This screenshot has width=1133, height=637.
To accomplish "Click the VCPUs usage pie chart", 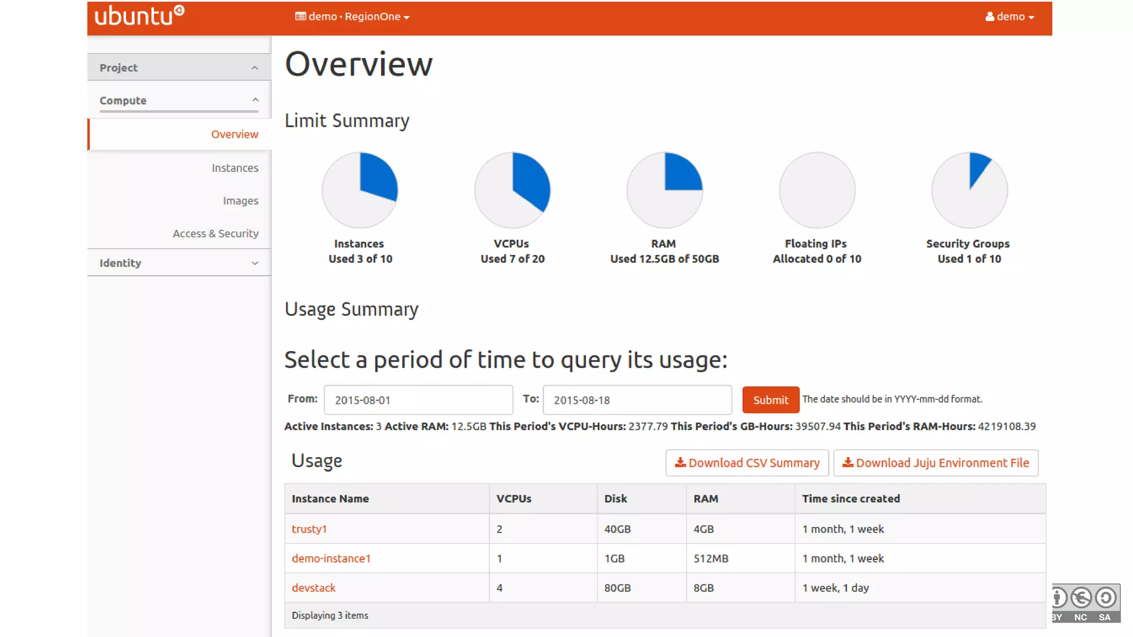I will pyautogui.click(x=512, y=190).
